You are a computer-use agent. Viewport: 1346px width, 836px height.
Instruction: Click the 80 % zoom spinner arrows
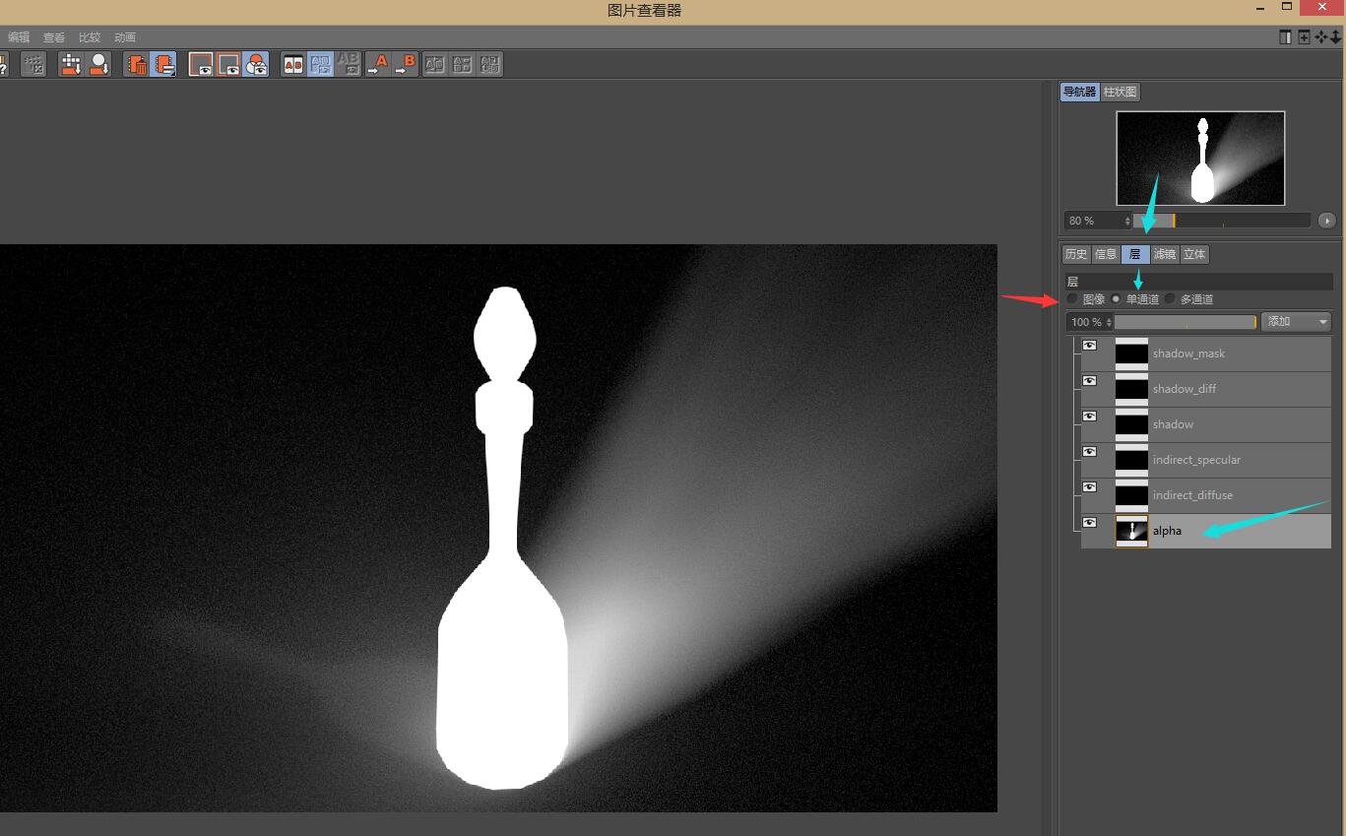click(1127, 221)
